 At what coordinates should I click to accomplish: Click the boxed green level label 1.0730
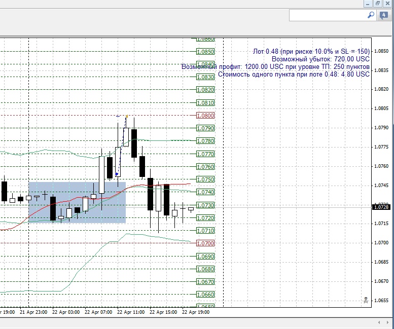(205, 205)
